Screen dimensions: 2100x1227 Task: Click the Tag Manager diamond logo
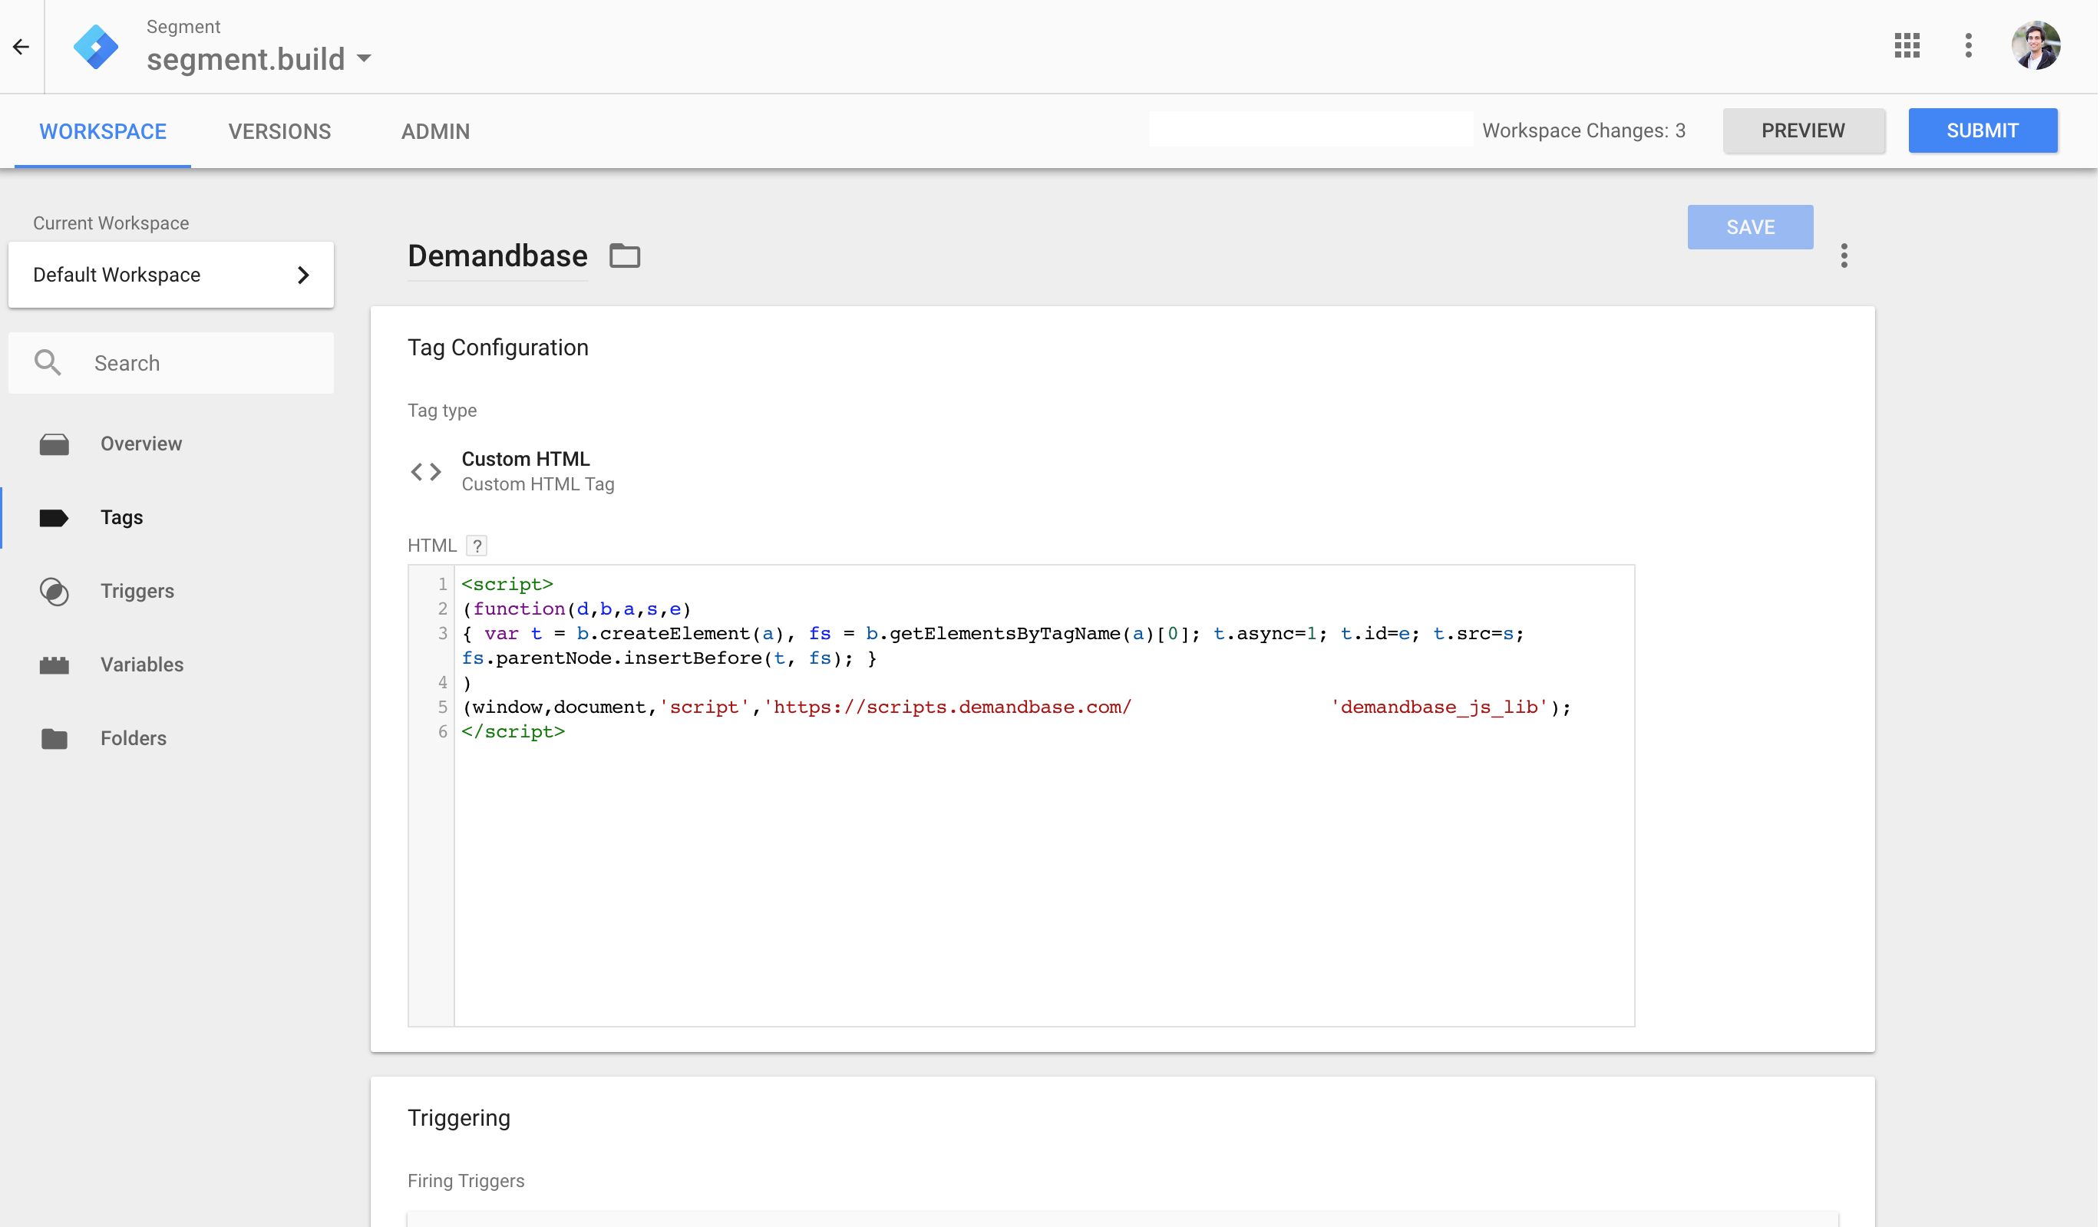point(96,47)
